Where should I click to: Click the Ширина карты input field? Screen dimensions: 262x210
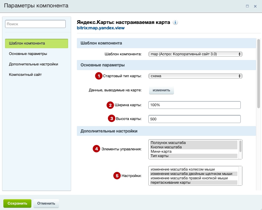pyautogui.click(x=194, y=105)
